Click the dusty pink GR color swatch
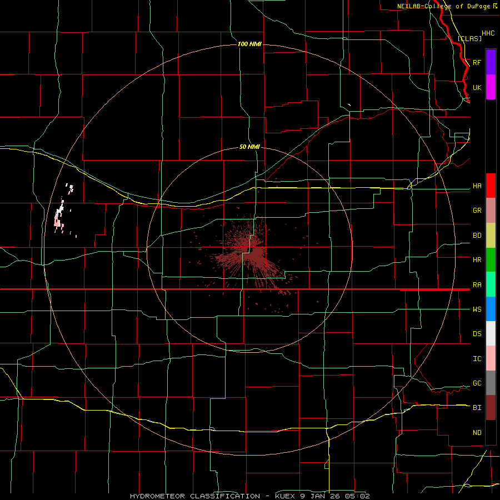This screenshot has width=500, height=500. click(491, 211)
